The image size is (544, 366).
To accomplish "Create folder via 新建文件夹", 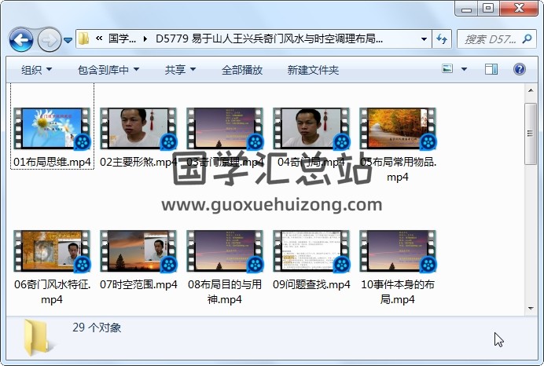I will [313, 70].
